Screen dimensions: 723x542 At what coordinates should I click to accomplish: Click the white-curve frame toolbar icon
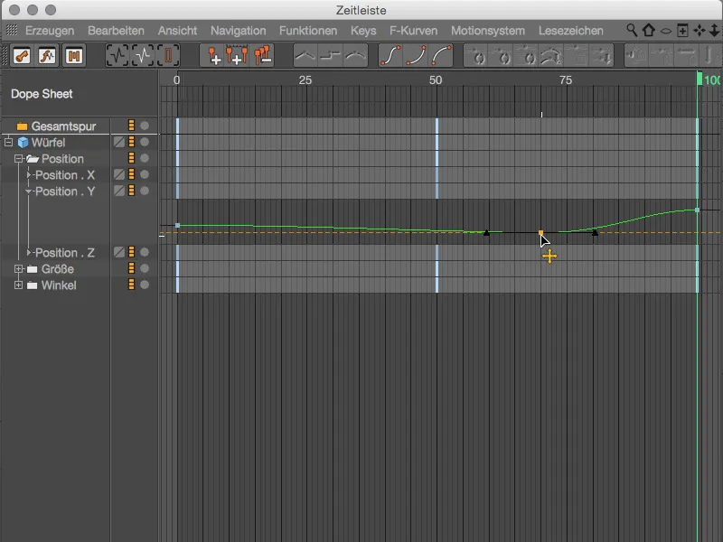tap(143, 56)
